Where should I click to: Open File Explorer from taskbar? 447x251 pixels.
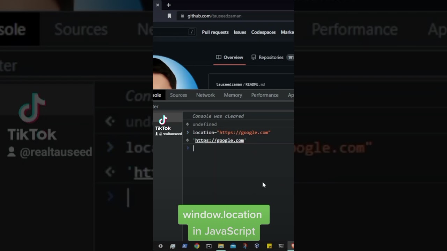[x=221, y=246]
